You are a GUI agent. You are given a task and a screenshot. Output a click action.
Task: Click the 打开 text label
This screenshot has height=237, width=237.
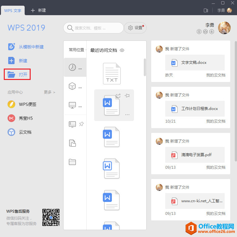(23, 75)
